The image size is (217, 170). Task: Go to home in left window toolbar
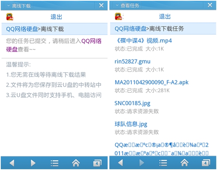click(76, 163)
